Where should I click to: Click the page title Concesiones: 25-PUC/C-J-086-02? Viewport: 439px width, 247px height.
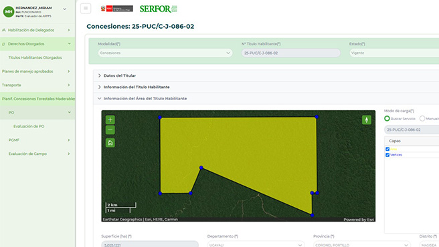pos(141,26)
